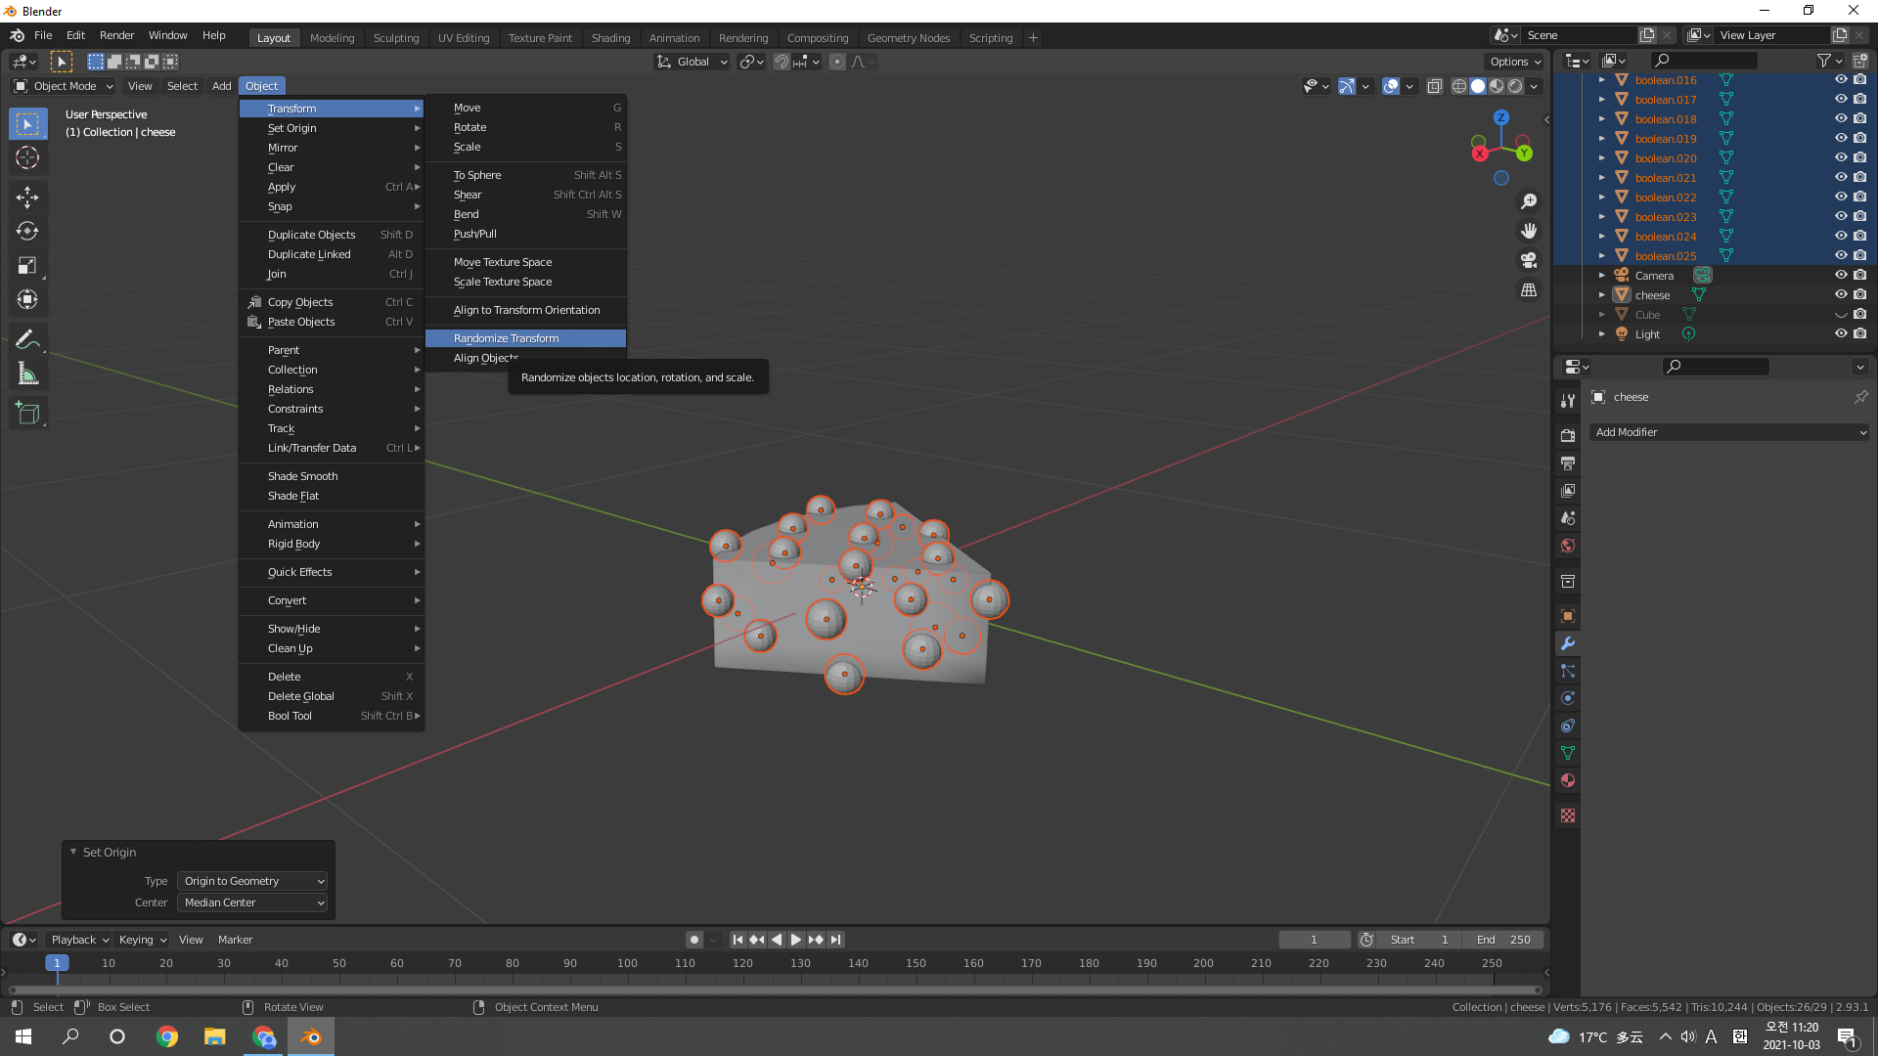Screen dimensions: 1878x1056
Task: Open the Options button in the header
Action: pyautogui.click(x=1514, y=62)
